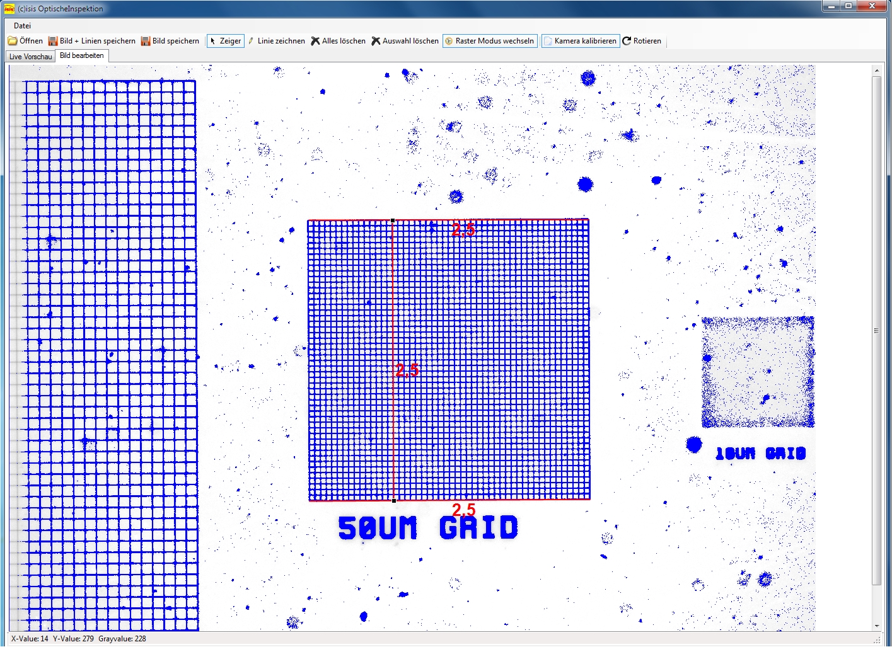Activate the Linie zeichnen pencil tool
The image size is (892, 647).
(x=251, y=41)
